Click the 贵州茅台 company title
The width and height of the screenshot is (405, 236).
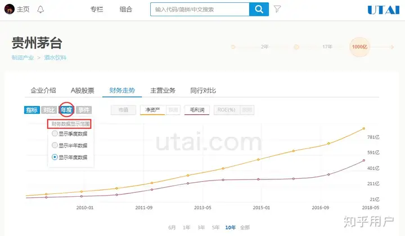37,43
